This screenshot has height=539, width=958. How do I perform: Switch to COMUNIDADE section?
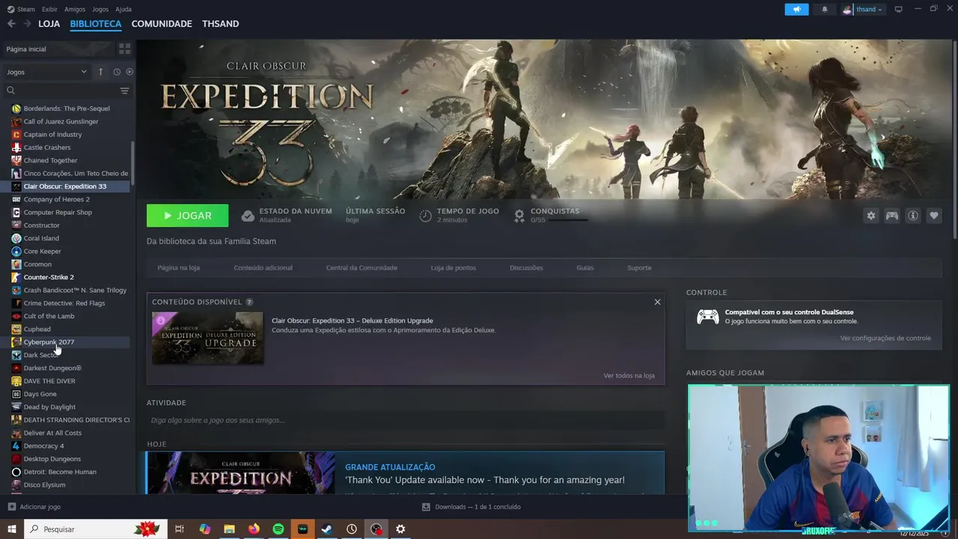162,24
